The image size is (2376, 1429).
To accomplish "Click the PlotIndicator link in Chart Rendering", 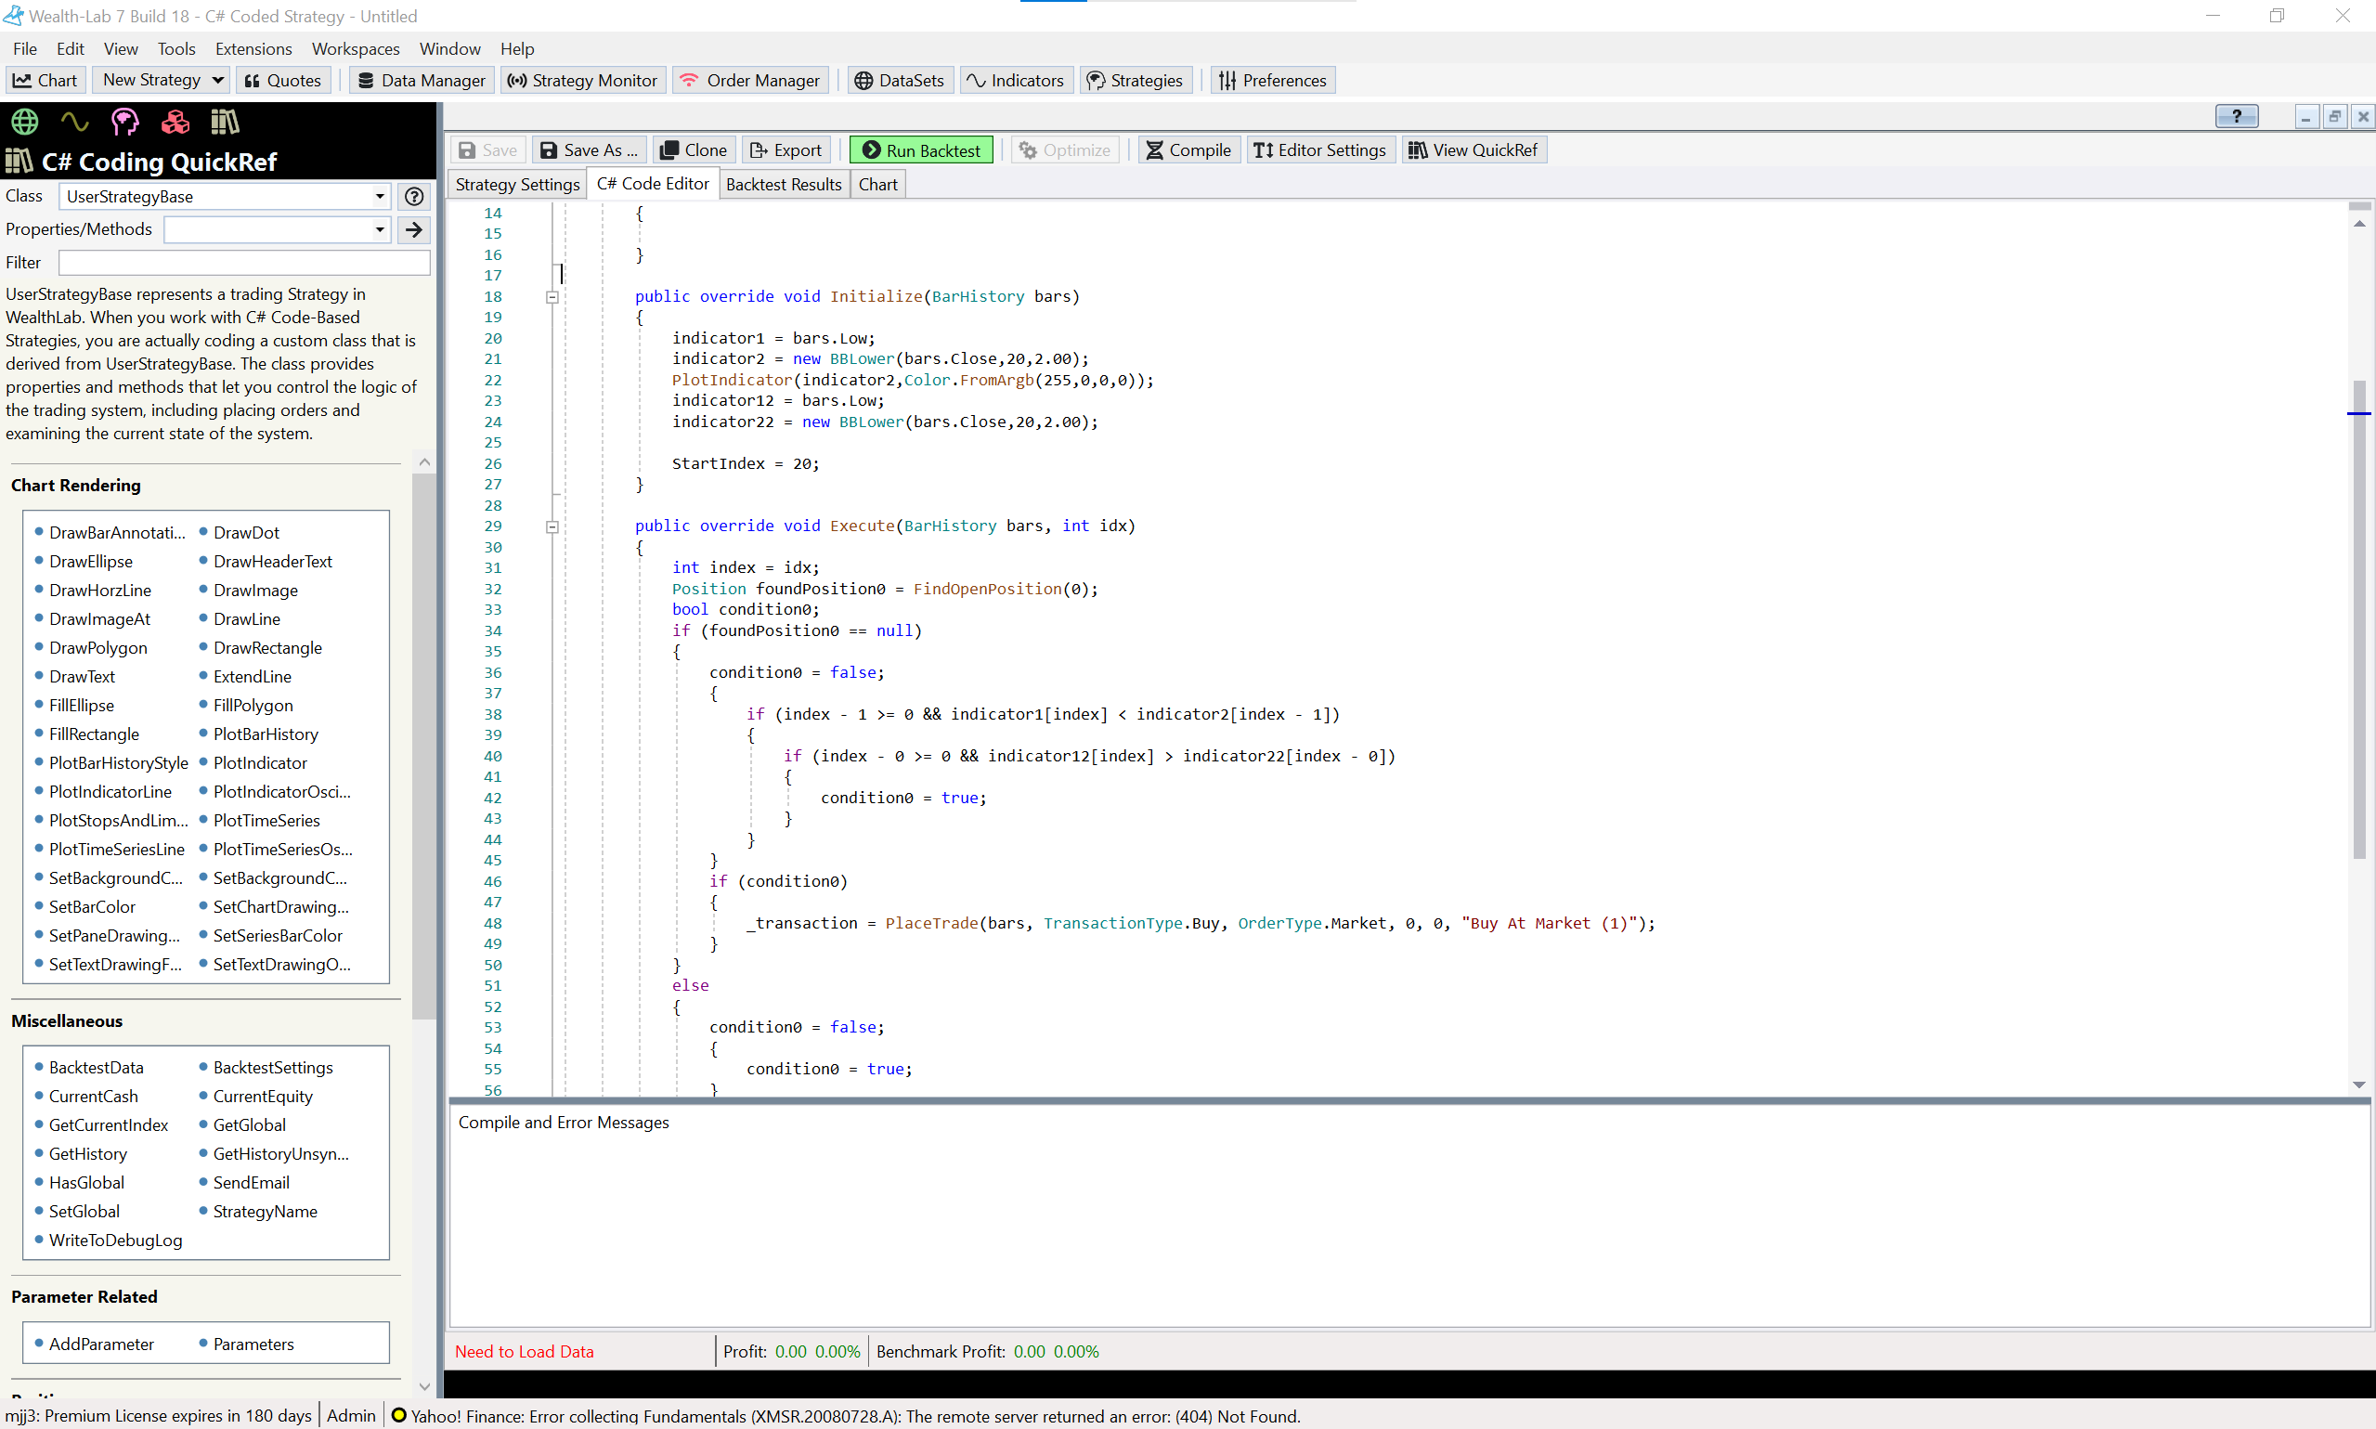I will point(260,762).
